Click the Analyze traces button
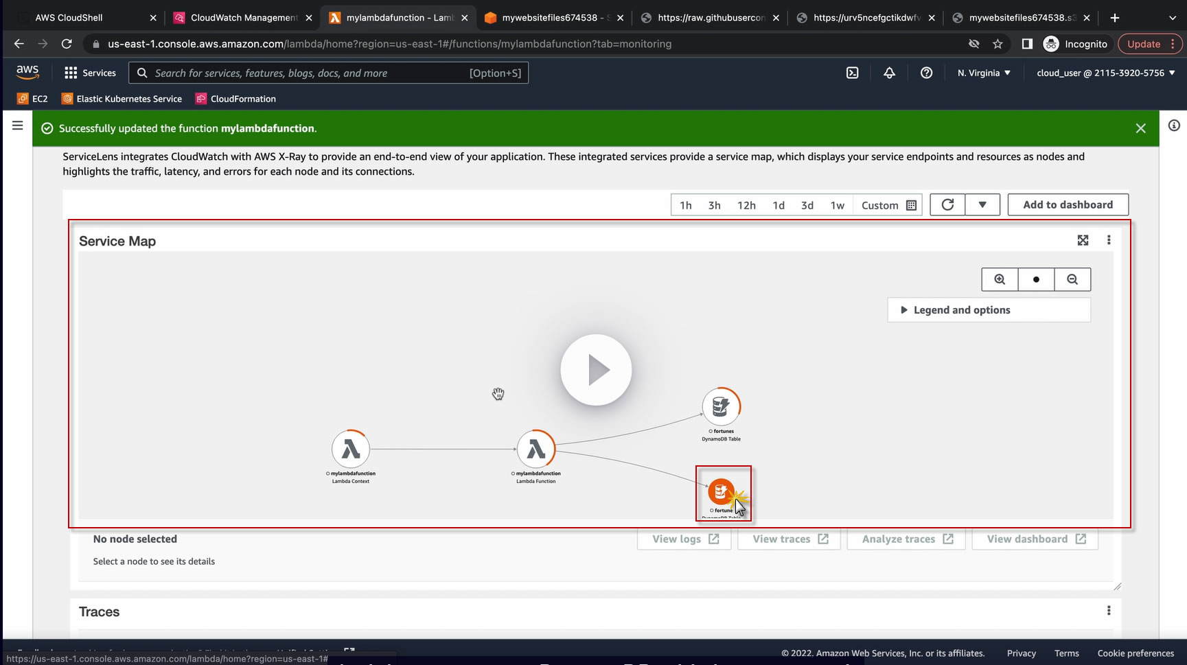 [x=907, y=539]
